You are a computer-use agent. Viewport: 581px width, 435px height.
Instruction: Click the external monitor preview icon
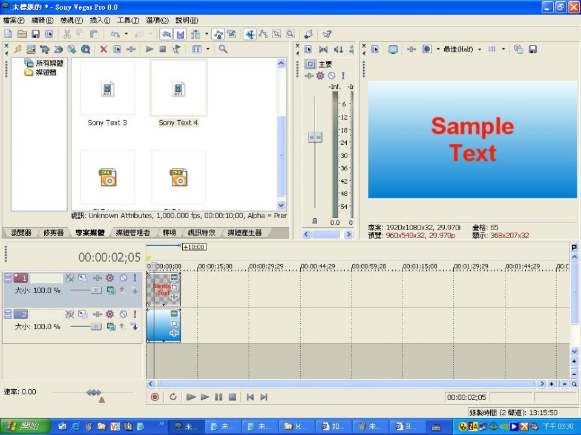[393, 50]
